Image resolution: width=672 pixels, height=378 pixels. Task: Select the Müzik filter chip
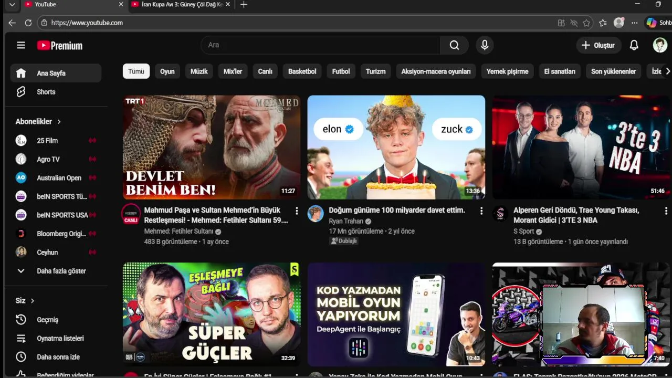tap(199, 71)
